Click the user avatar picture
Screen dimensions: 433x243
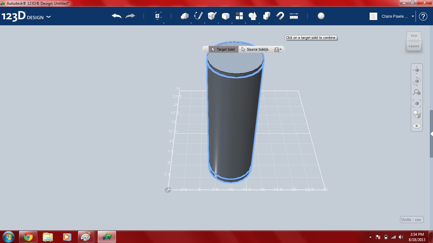click(x=373, y=16)
